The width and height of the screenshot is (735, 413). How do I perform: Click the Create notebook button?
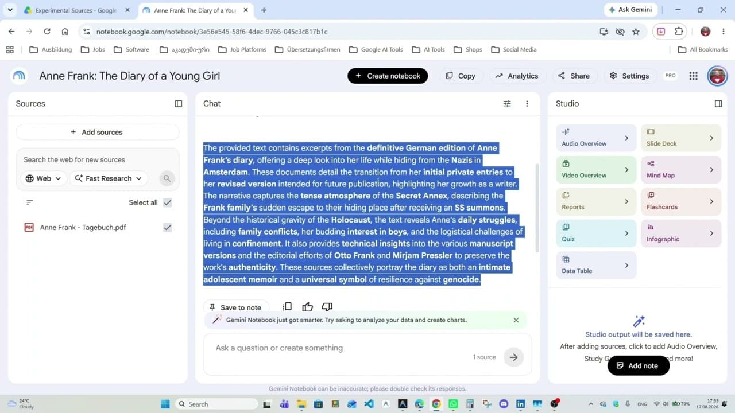[x=388, y=76]
